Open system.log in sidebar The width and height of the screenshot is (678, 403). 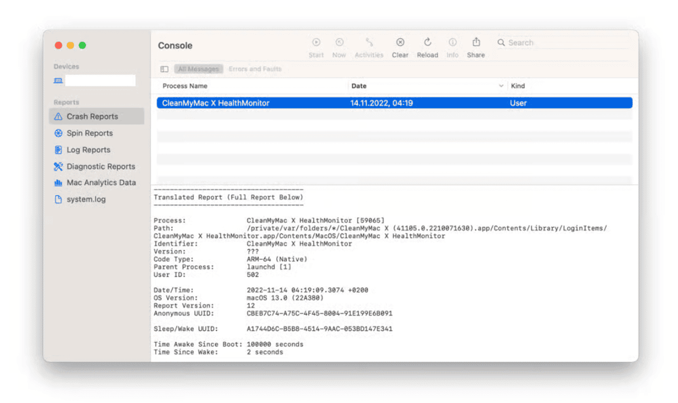click(86, 199)
